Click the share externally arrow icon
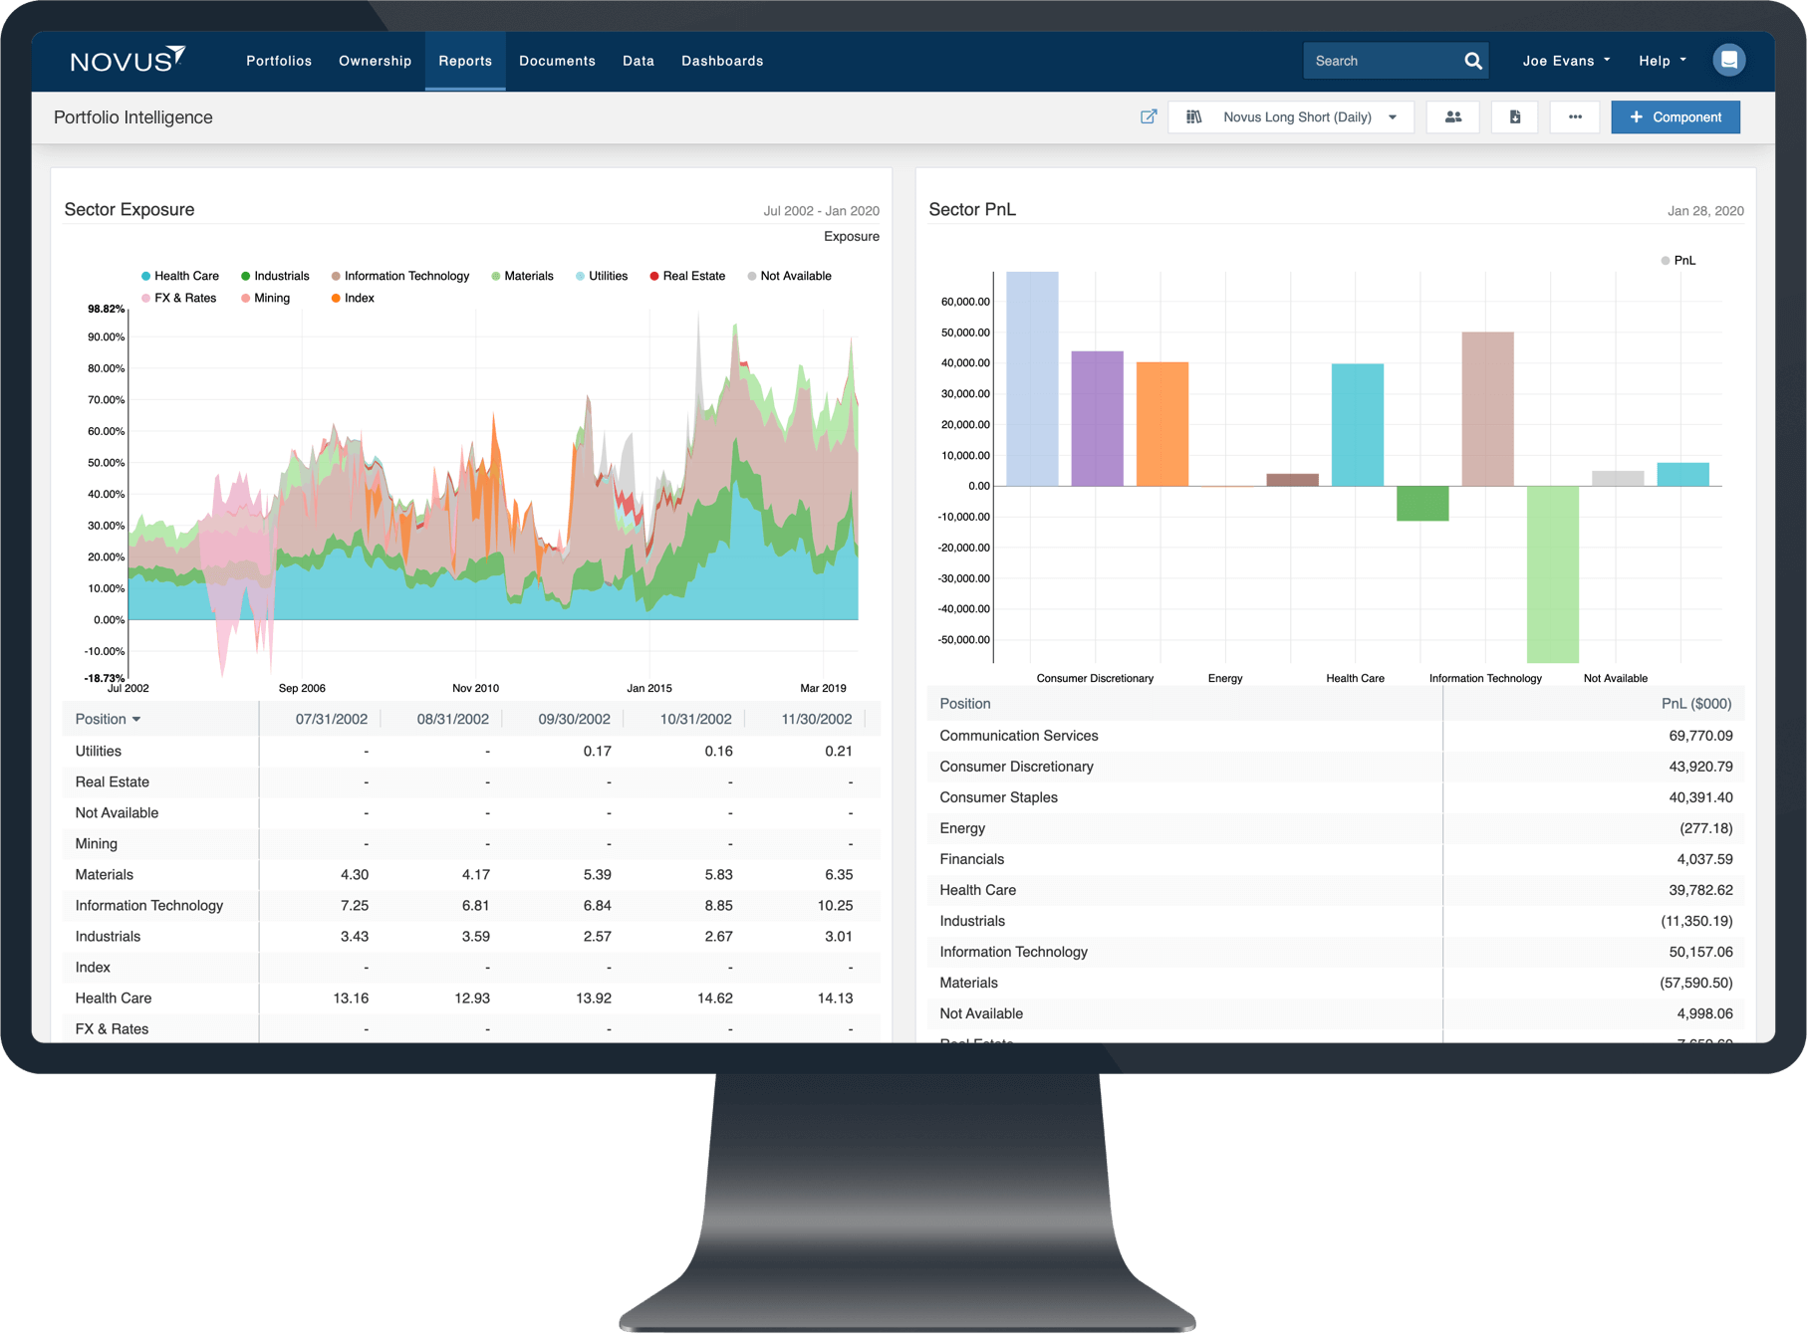 [x=1148, y=116]
